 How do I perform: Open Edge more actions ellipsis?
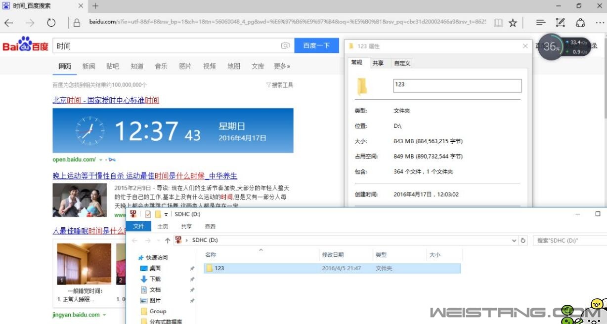pos(600,23)
